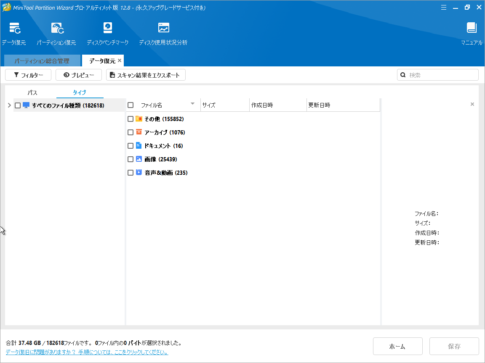Click the 音声&動画 media icon

pyautogui.click(x=139, y=172)
